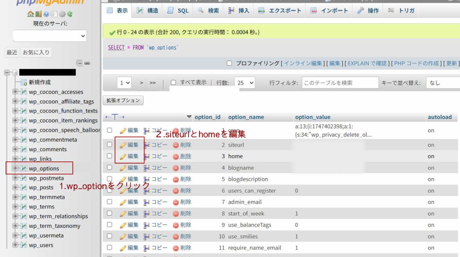Collapse all navigation tree icon
Screen dimensions: 460x257
(79, 63)
